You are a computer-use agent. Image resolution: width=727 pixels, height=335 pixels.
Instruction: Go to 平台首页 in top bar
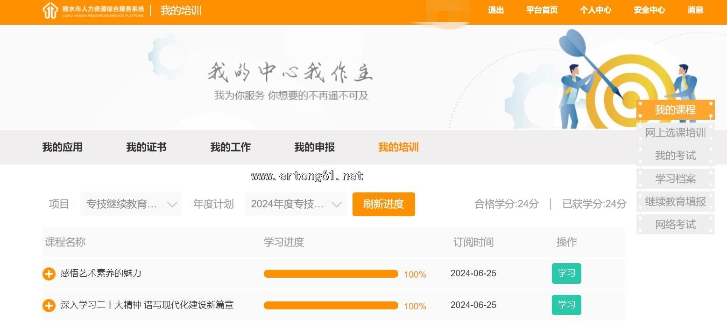[542, 10]
